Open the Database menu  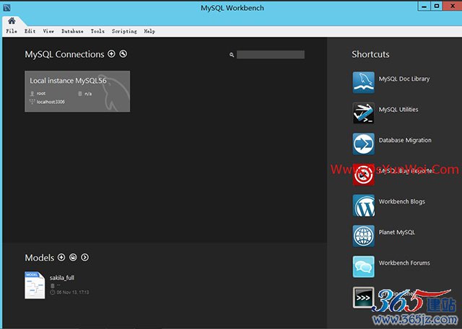pyautogui.click(x=72, y=31)
